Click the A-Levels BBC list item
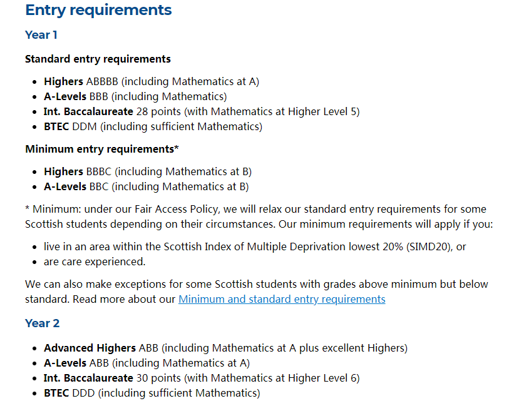Image resolution: width=514 pixels, height=401 pixels. pos(146,186)
